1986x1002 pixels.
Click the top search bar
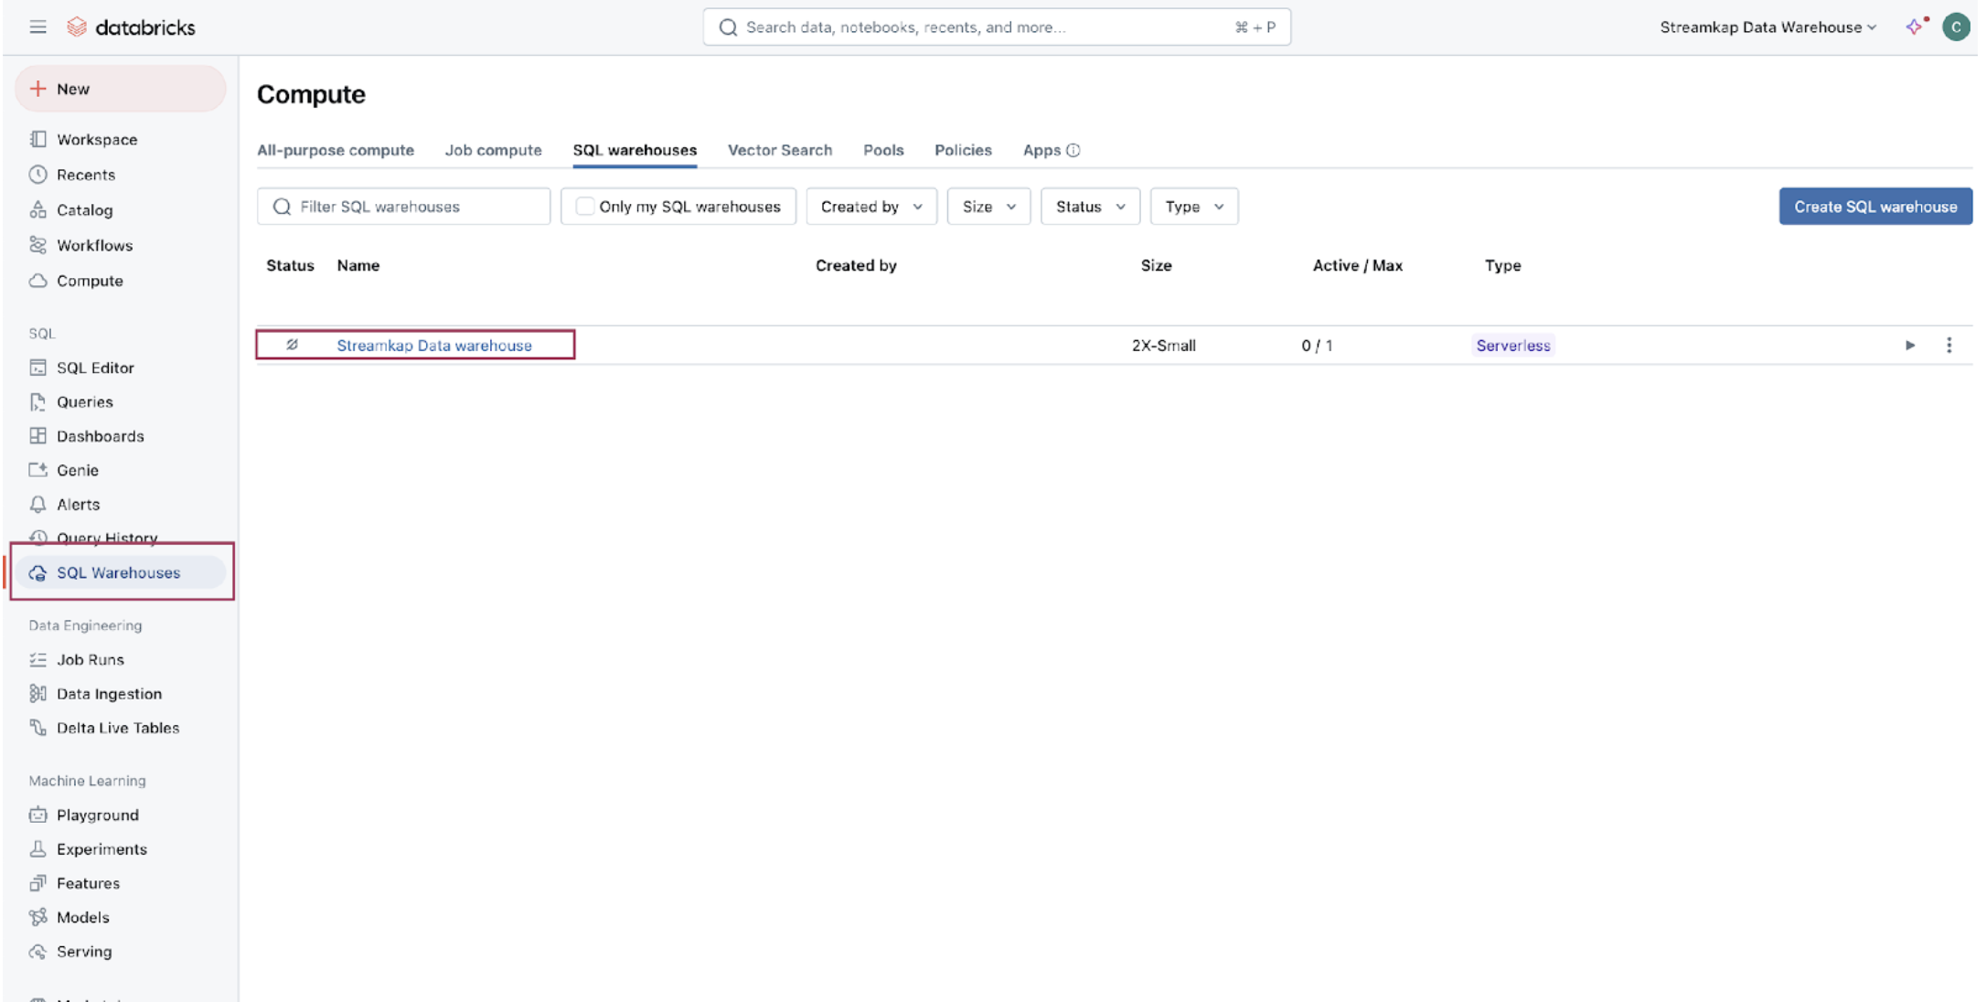point(997,27)
